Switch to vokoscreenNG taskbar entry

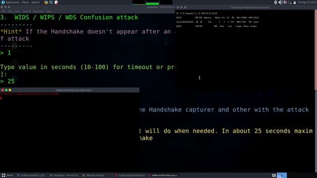31,176
